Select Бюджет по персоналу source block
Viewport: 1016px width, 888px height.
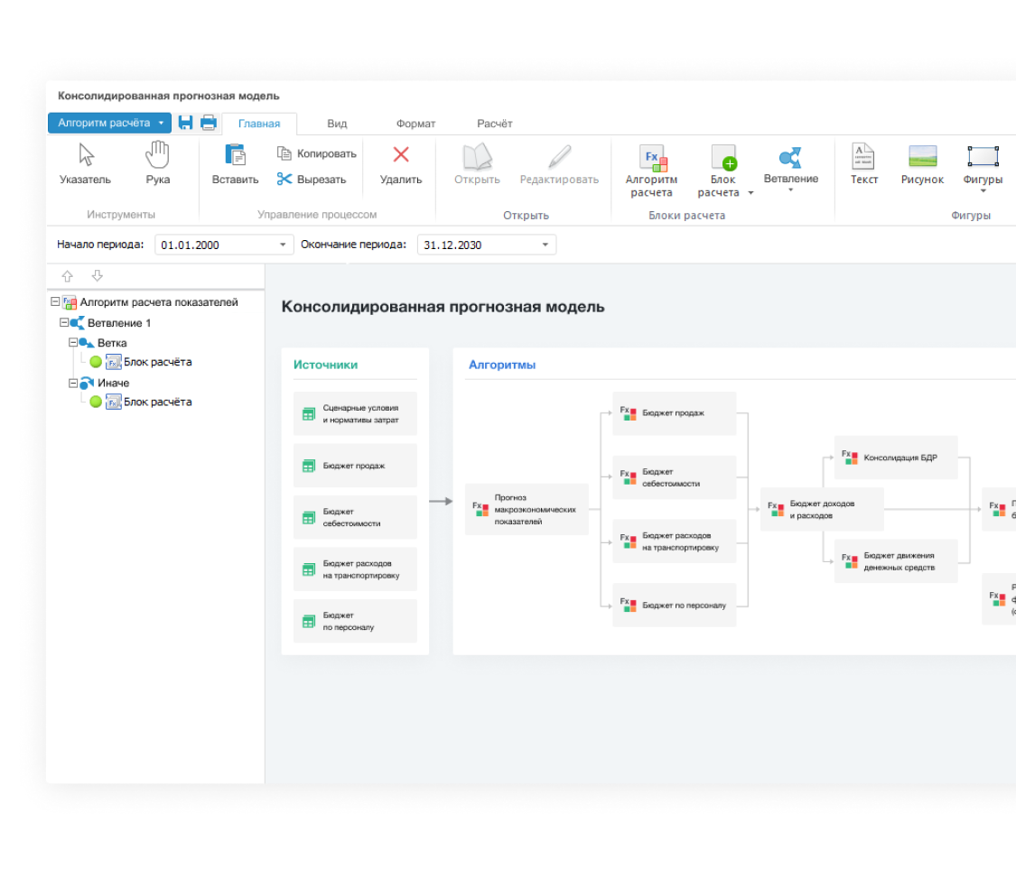(x=355, y=621)
